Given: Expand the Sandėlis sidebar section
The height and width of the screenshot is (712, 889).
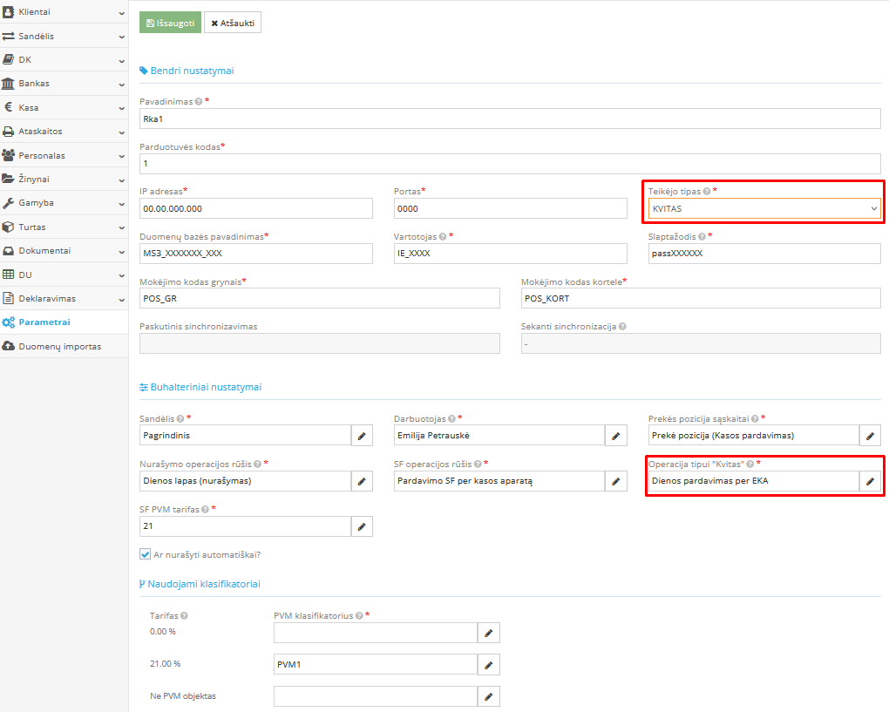Looking at the screenshot, I should [x=64, y=36].
